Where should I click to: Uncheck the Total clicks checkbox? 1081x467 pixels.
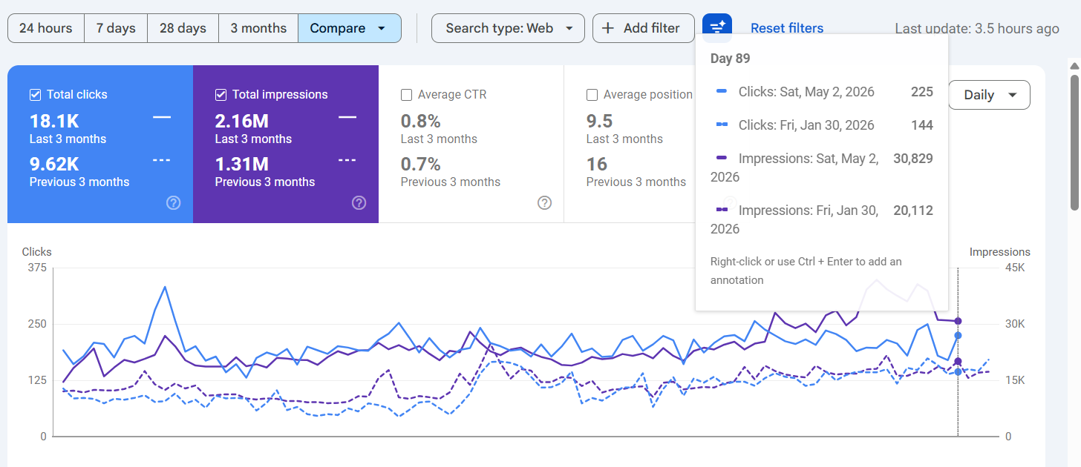[35, 94]
